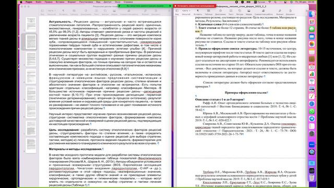This screenshot has height=188, width=334.
Task: Click Media (Медиа) icon in left window toolbar
Action: (x=114, y=10)
